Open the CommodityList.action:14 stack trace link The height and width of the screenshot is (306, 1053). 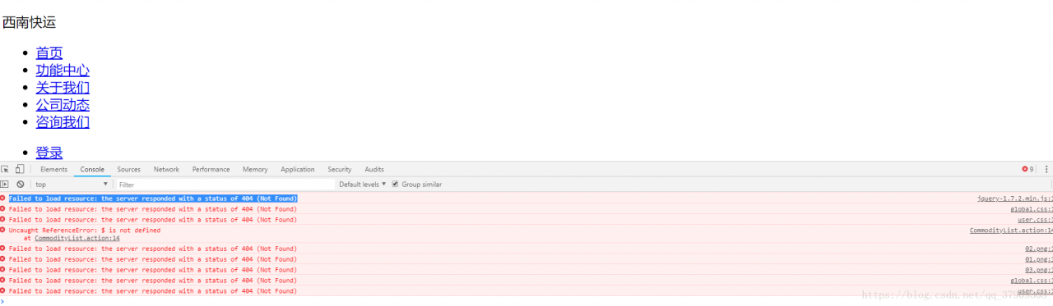point(77,238)
